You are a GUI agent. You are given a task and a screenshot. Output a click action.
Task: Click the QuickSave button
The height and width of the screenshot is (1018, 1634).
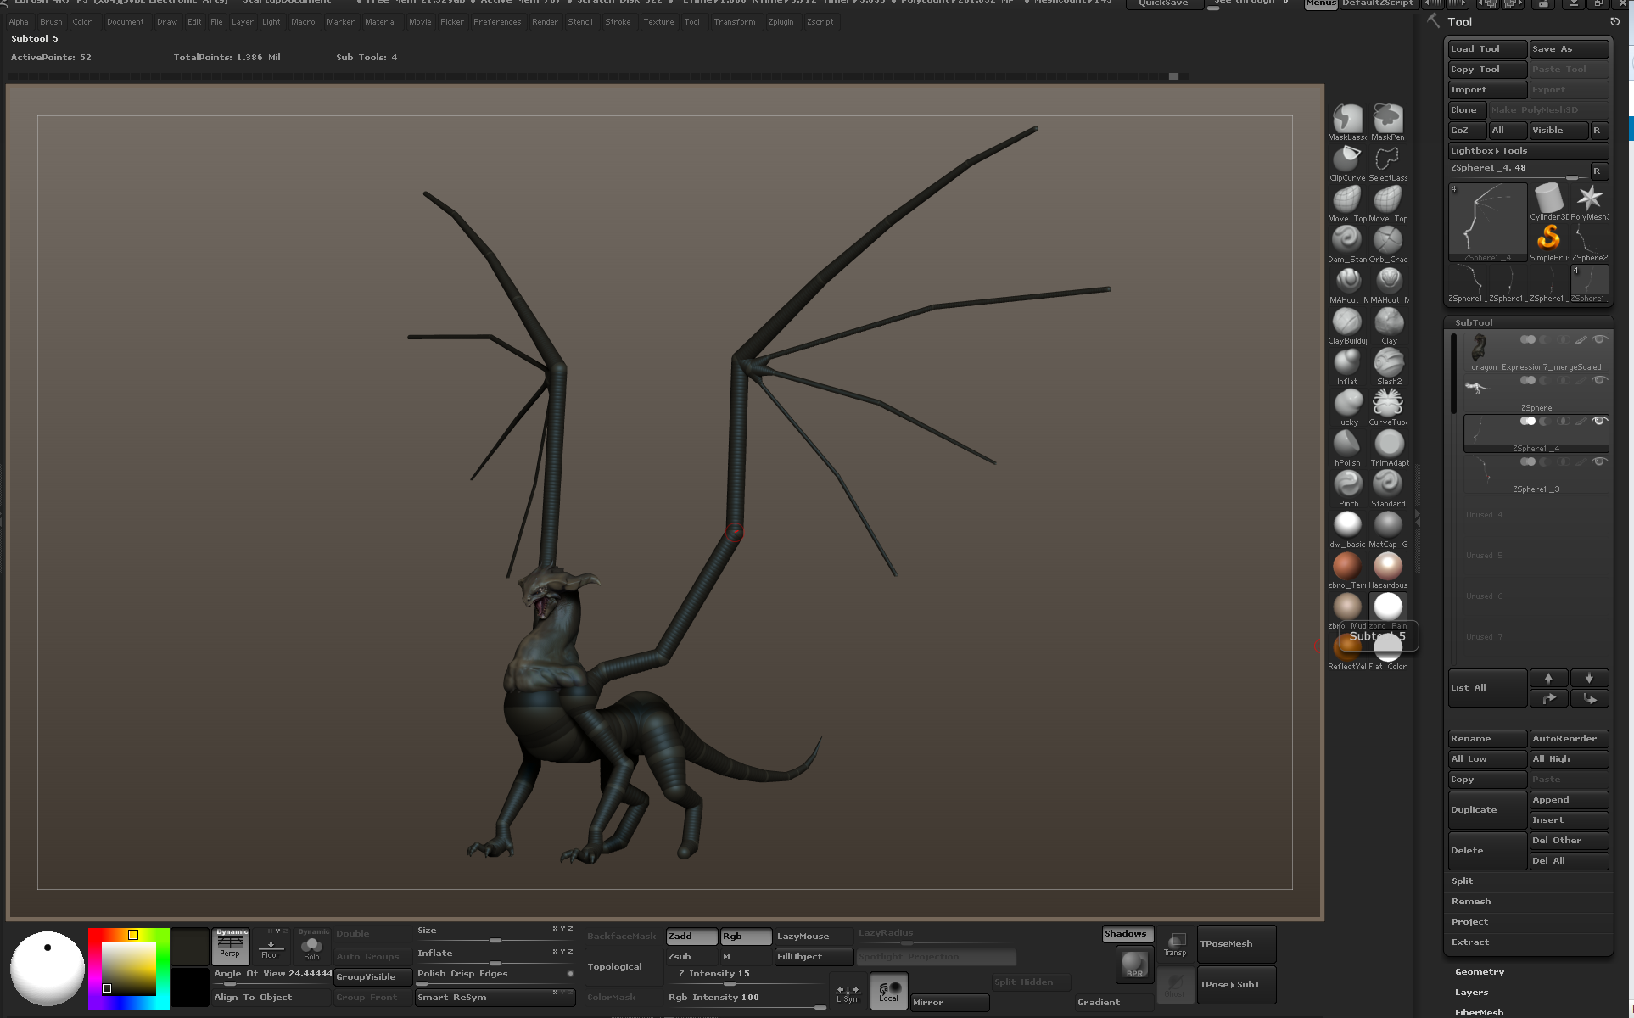[x=1163, y=3]
